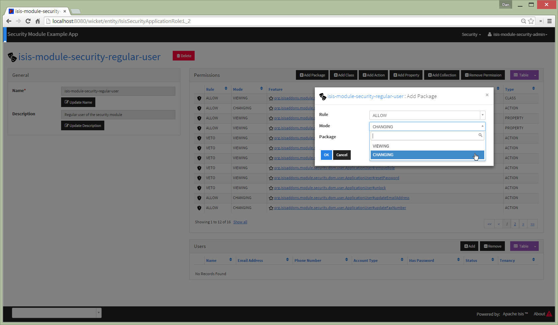Delete the isis-module-security-regular-user role
This screenshot has width=558, height=325.
click(184, 56)
